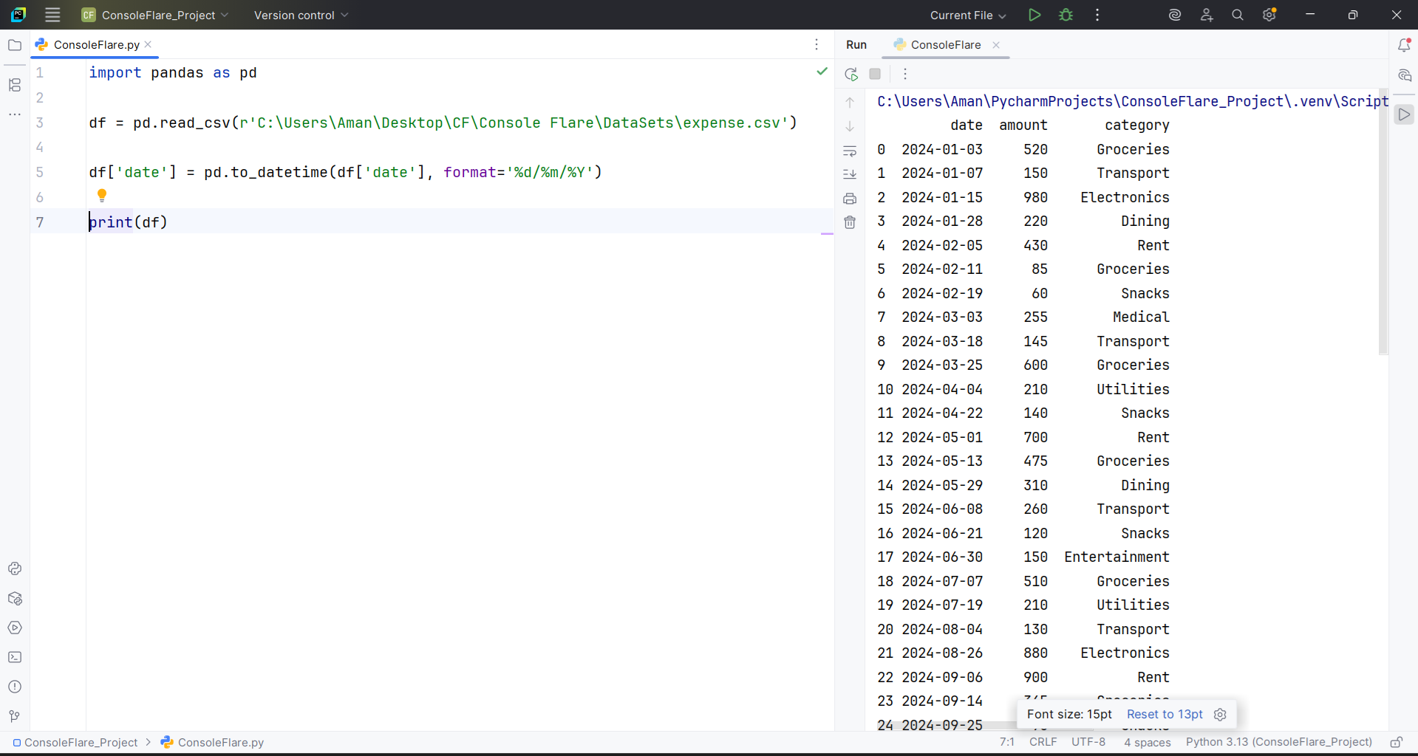Open Search Everywhere magnifier
The width and height of the screenshot is (1418, 756).
click(x=1238, y=15)
